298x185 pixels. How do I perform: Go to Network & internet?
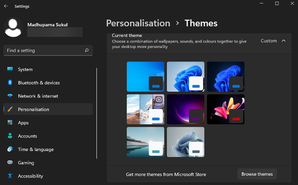pyautogui.click(x=48, y=96)
